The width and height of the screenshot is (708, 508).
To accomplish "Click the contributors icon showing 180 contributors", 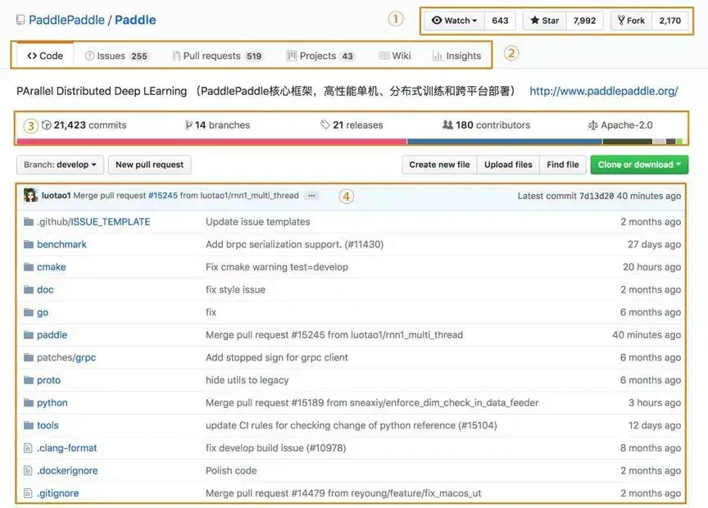I will pyautogui.click(x=448, y=125).
